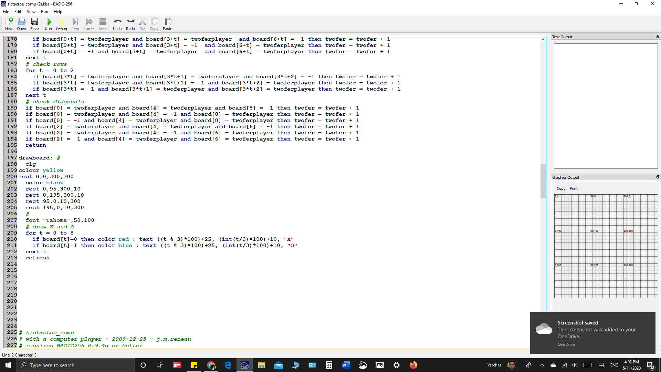
Task: Click the drawboard: label on line 197
Action: coord(35,158)
